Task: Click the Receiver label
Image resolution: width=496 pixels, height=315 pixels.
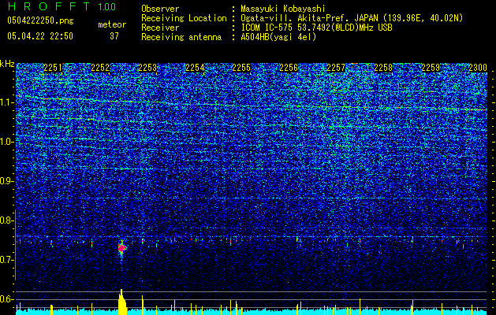Action: tap(160, 28)
